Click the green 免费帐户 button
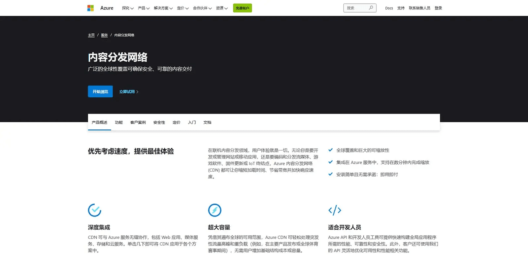The image size is (528, 264). [x=242, y=8]
